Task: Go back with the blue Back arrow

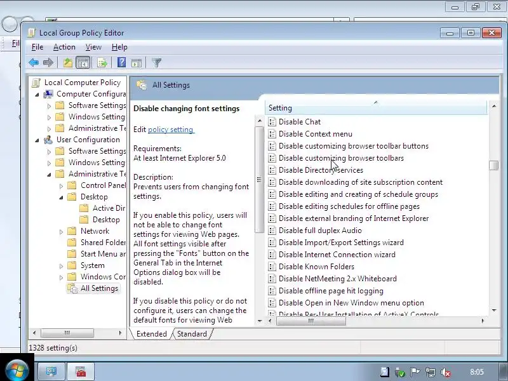Action: pos(34,62)
